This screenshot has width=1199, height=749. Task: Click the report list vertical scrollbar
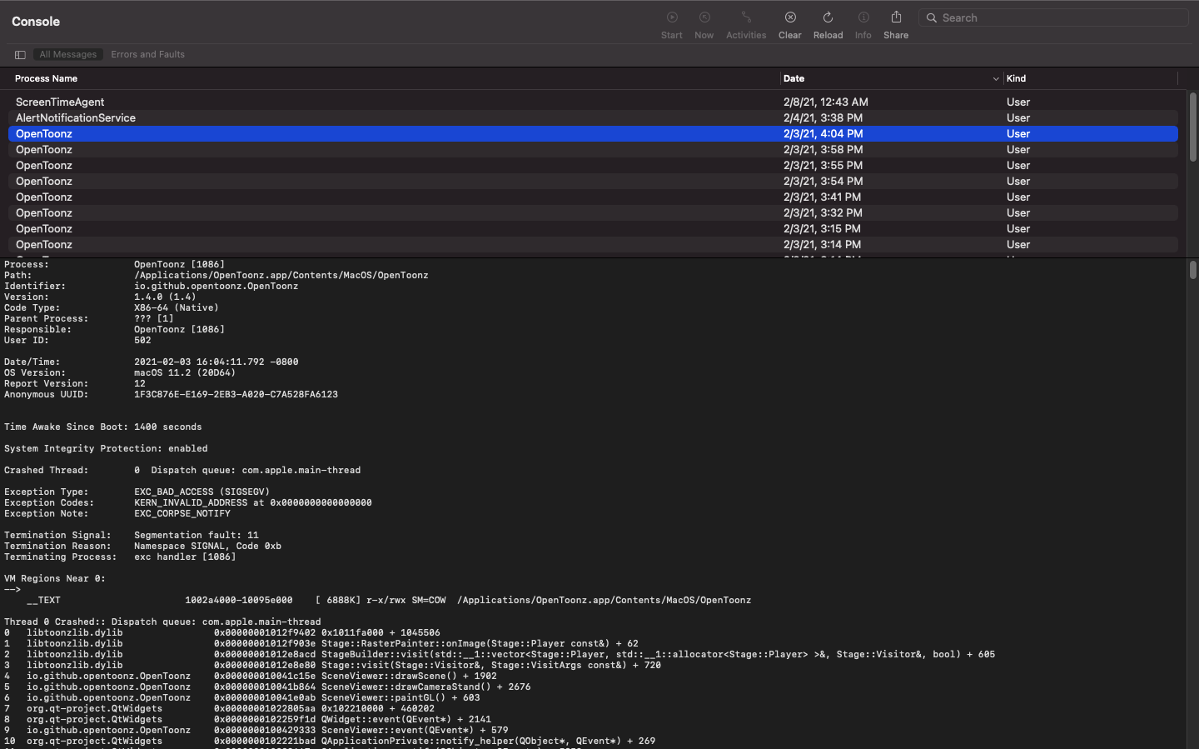click(1192, 127)
